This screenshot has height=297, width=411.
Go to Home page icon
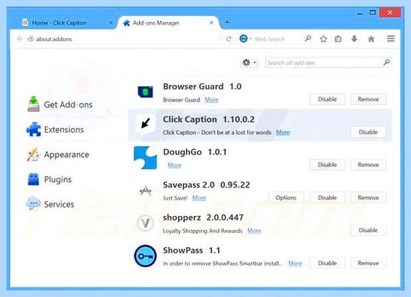(371, 39)
